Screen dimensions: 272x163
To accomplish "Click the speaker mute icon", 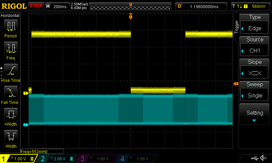I will pos(263,158).
